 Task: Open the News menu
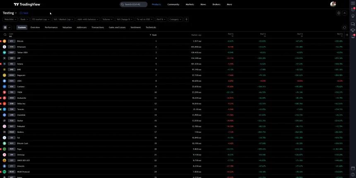203,4
